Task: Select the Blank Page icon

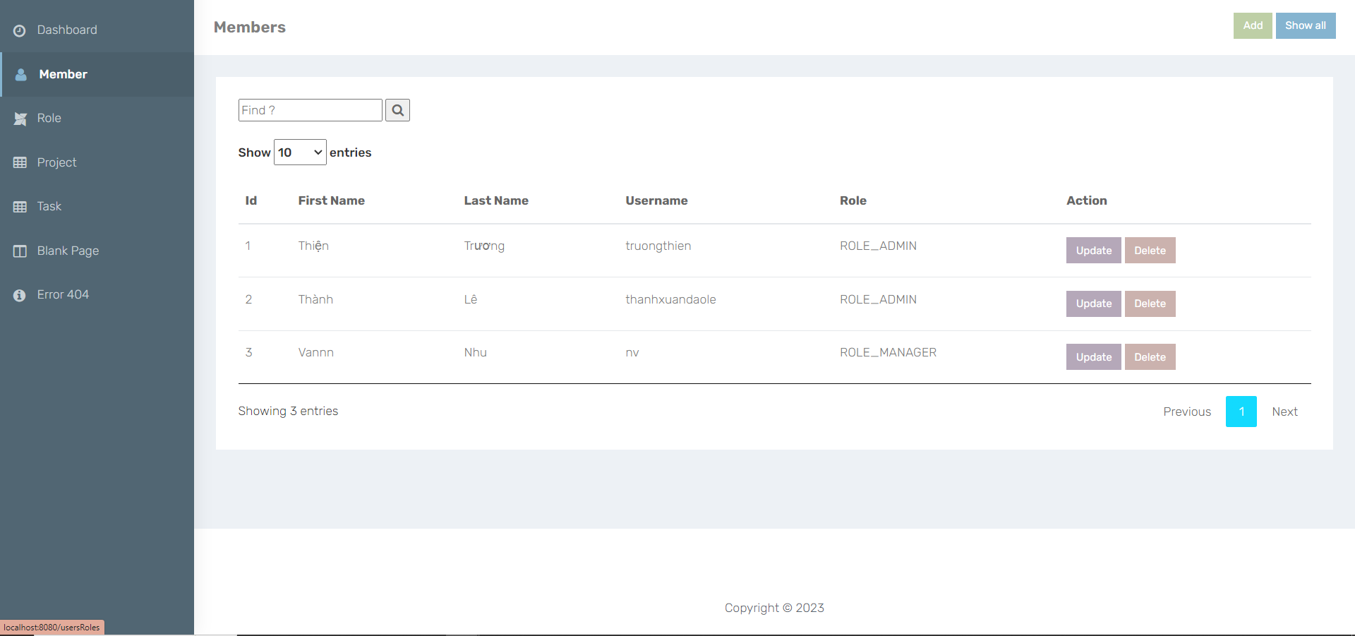Action: pyautogui.click(x=19, y=251)
